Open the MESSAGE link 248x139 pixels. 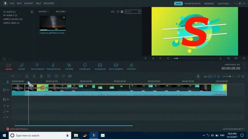point(209,3)
